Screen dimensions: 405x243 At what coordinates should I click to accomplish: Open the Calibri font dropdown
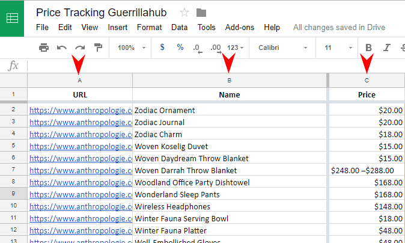coord(282,48)
